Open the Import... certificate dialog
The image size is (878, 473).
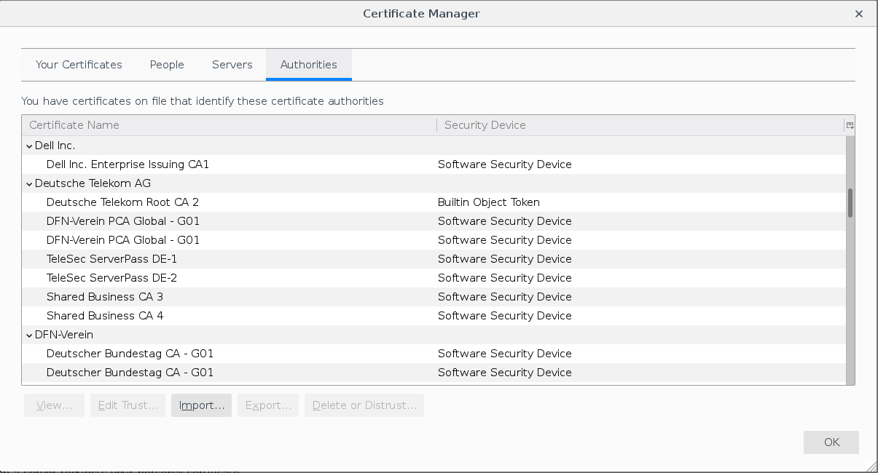coord(201,405)
